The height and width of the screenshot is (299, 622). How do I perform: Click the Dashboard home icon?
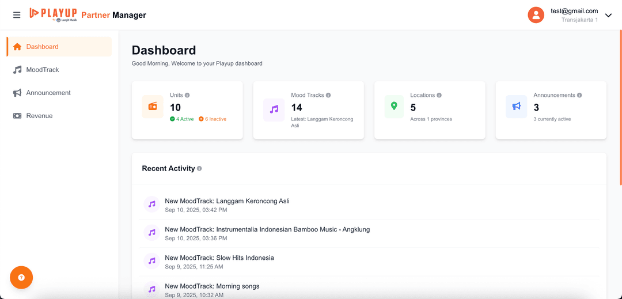click(17, 47)
